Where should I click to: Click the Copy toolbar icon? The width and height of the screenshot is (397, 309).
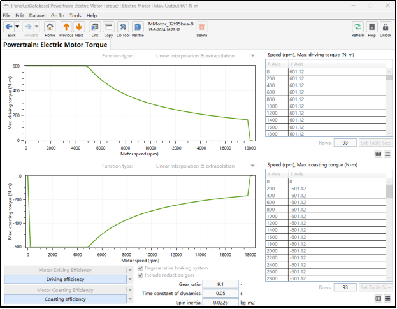pos(108,27)
